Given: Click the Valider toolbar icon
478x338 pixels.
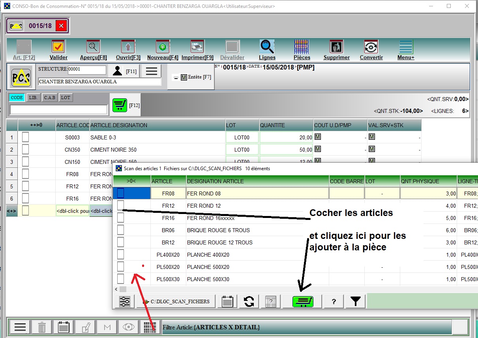Looking at the screenshot, I should click(x=58, y=46).
